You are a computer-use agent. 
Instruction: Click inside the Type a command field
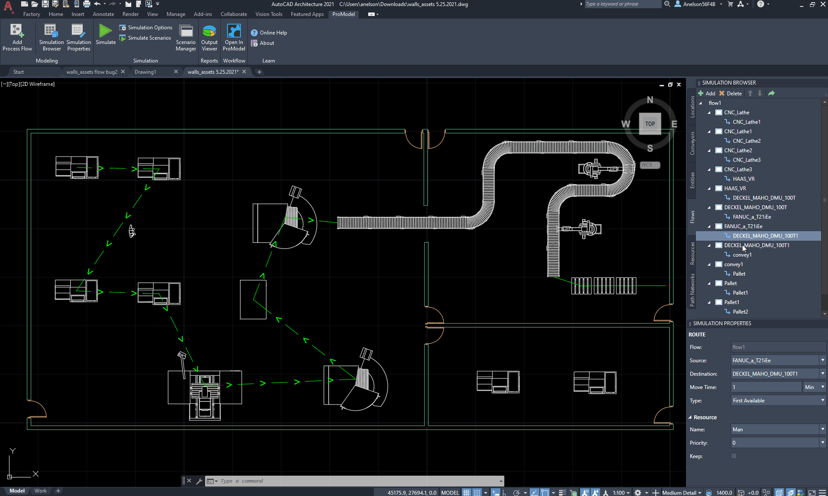(x=302, y=481)
